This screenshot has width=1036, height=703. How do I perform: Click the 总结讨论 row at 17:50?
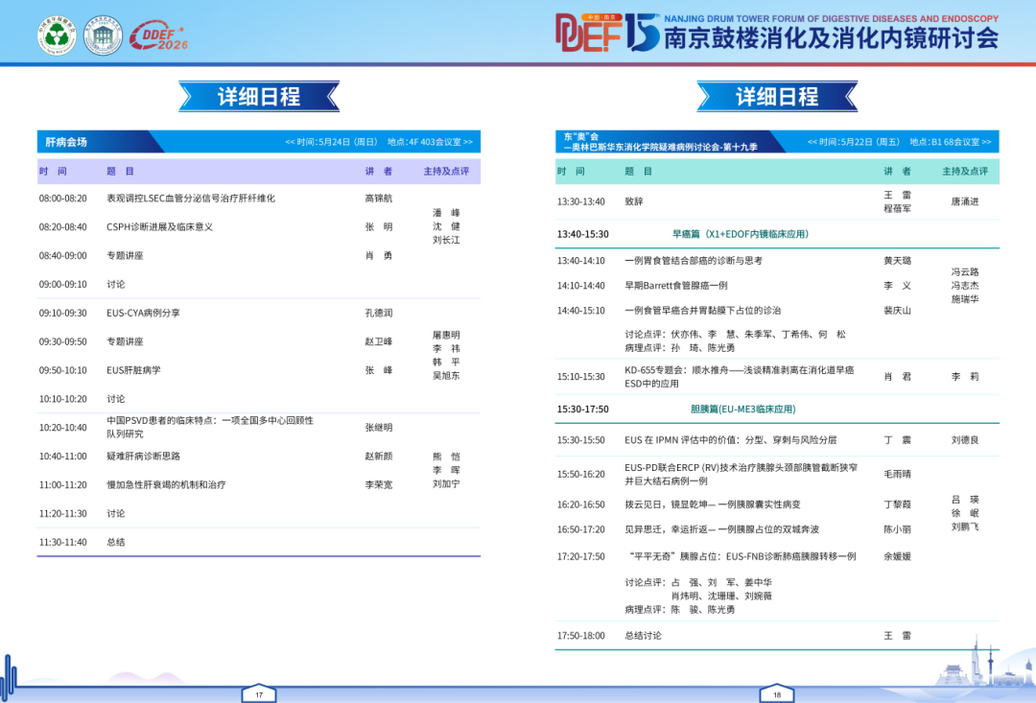tap(777, 636)
